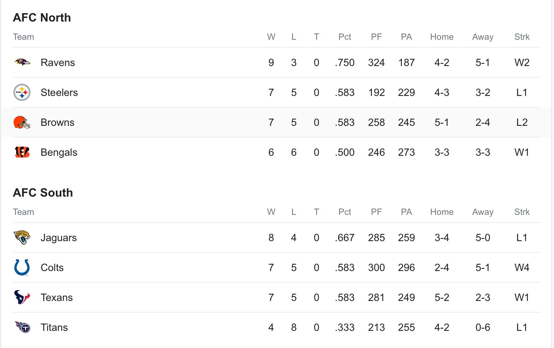Select the Colts team name

click(52, 268)
